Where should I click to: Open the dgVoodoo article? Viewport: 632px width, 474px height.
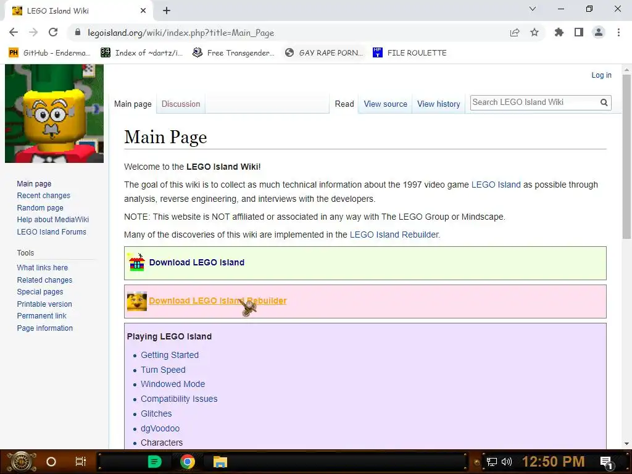pos(160,428)
